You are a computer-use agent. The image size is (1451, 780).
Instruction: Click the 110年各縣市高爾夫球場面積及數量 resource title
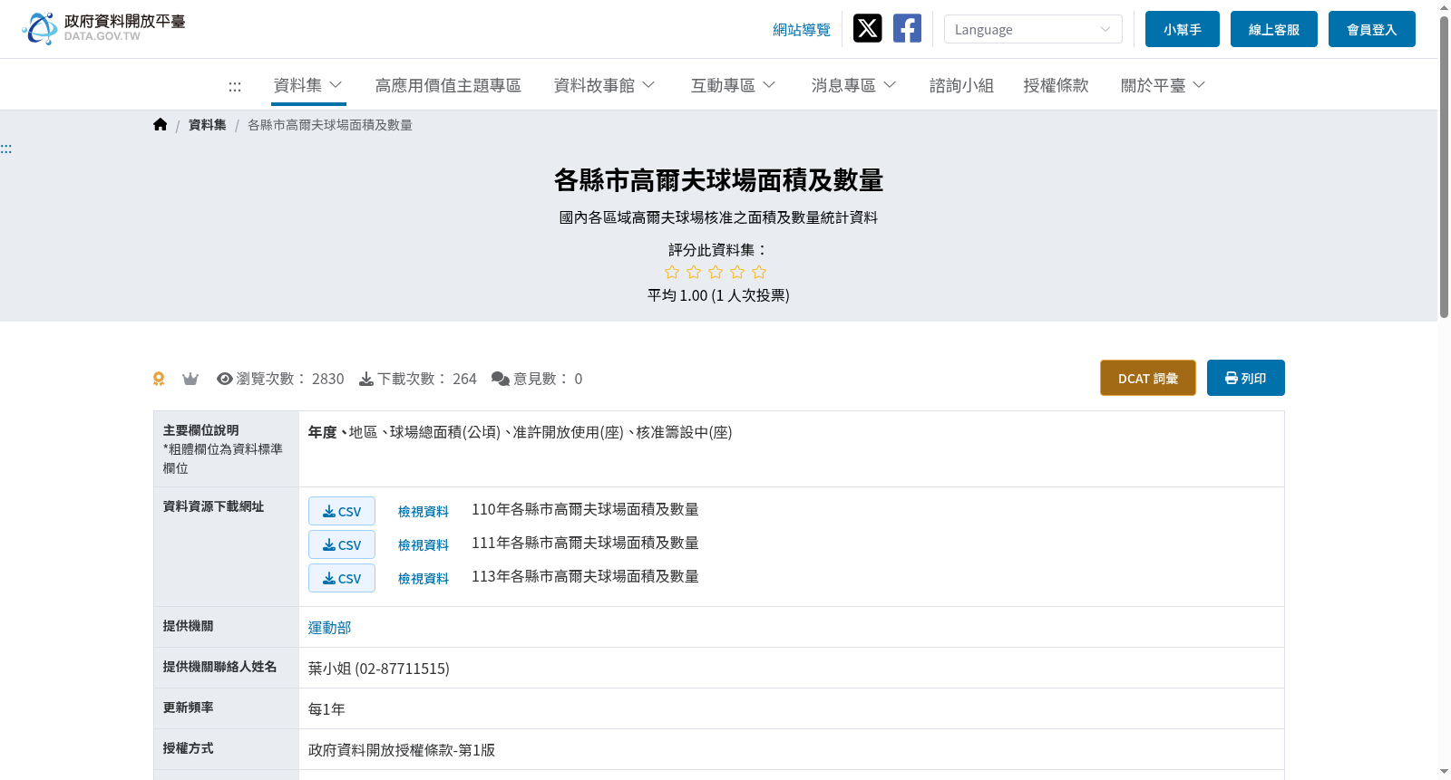tap(585, 510)
